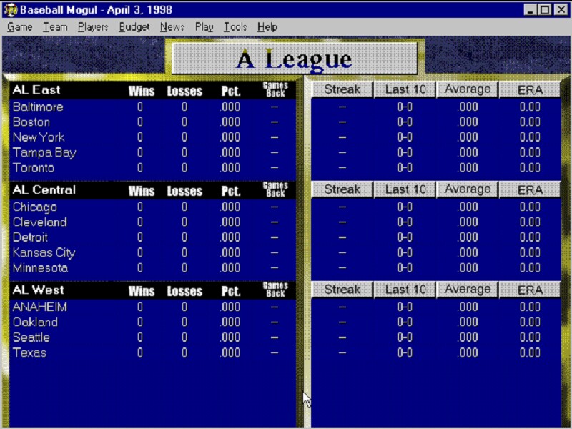Click the A League banner button
Image resolution: width=572 pixels, height=429 pixels.
(295, 59)
